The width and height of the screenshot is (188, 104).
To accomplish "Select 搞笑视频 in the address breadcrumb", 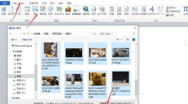I will tap(57, 34).
